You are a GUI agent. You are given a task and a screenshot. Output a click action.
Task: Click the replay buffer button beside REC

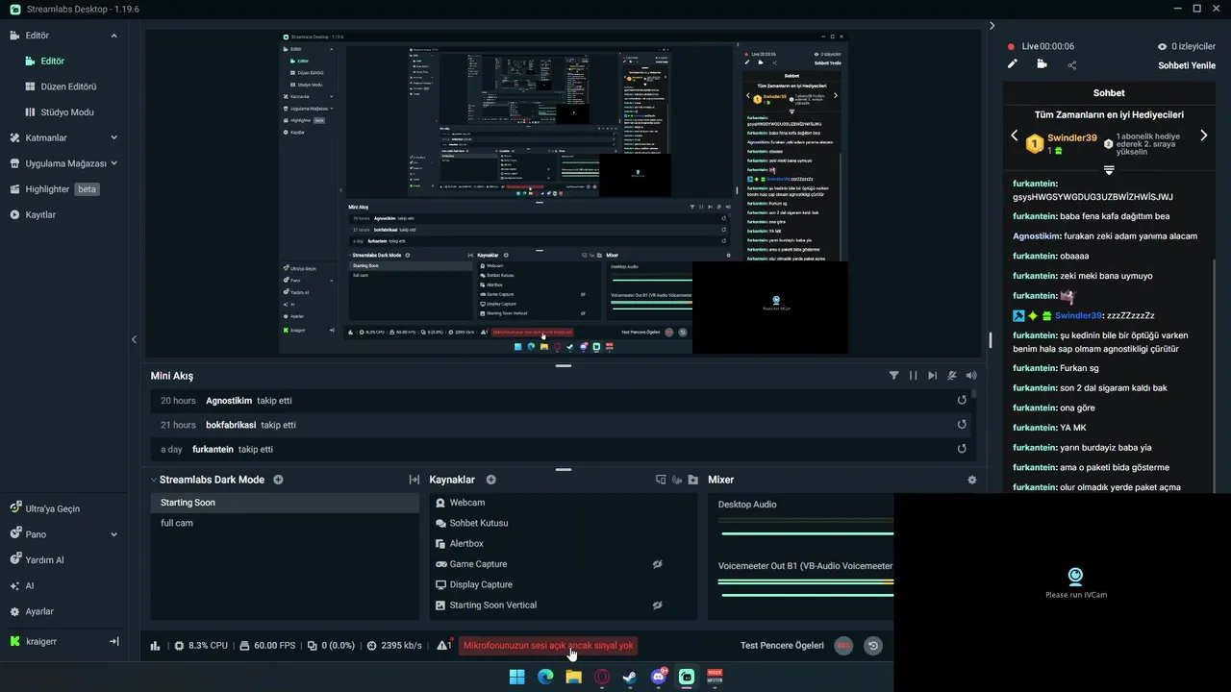pos(873,646)
